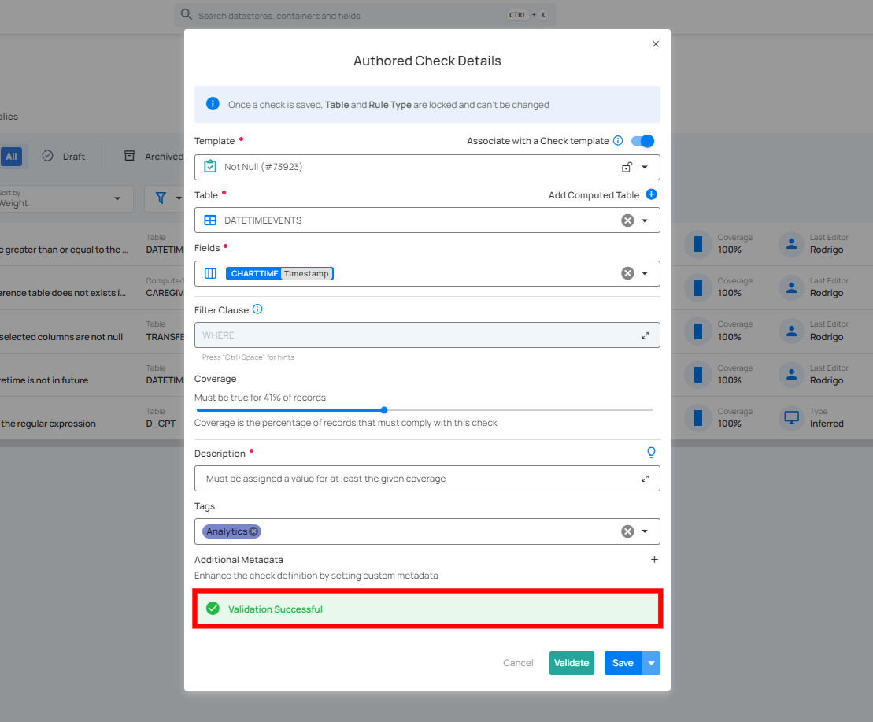
Task: Click the coverage bar icon in the Inferred row
Action: coord(698,417)
